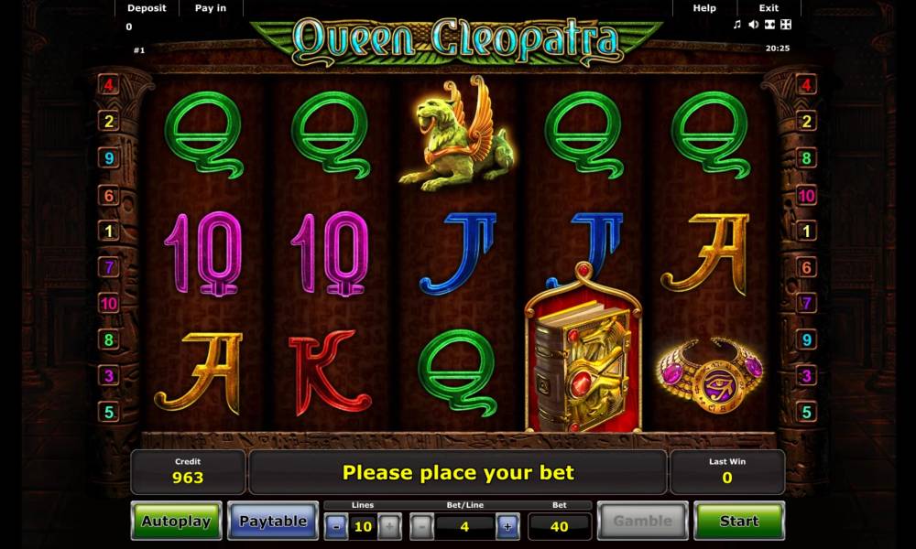This screenshot has height=549, width=916.
Task: Select payline 10 indicator on right column
Action: (806, 196)
